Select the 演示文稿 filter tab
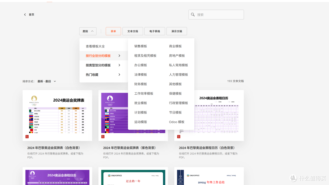 [x=177, y=31]
